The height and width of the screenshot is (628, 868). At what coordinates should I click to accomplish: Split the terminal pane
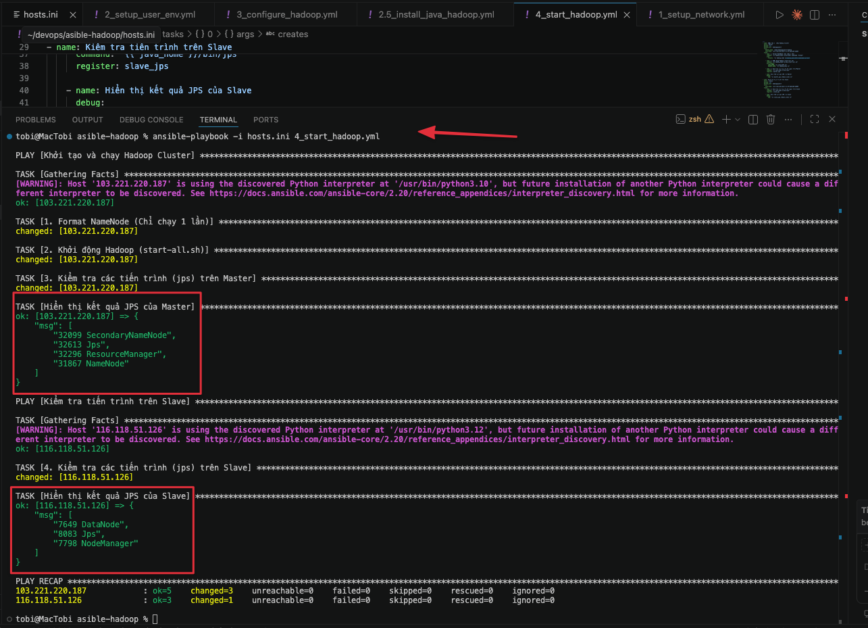tap(753, 120)
